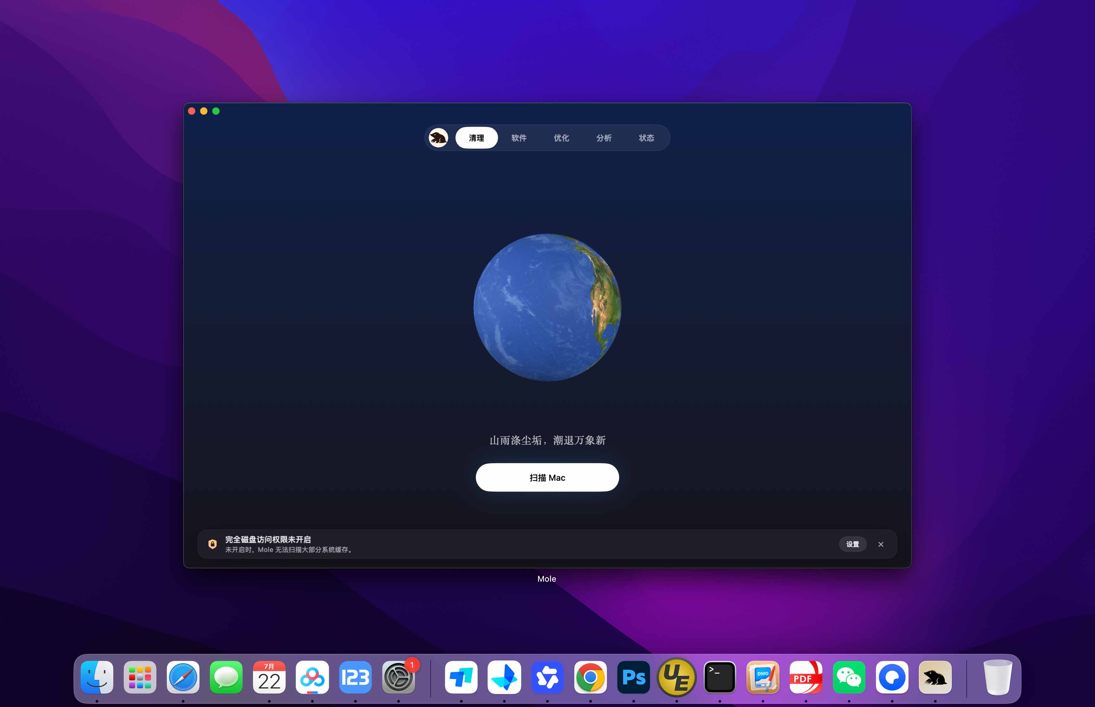Open the 123 cloud drive app in Dock
Screen dimensions: 1095x707
click(x=355, y=677)
